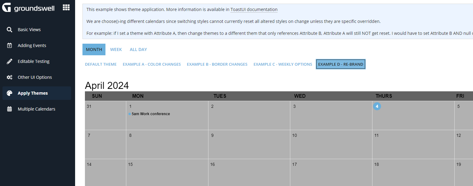Open the app grid launcher icon
The height and width of the screenshot is (186, 473).
(x=66, y=8)
